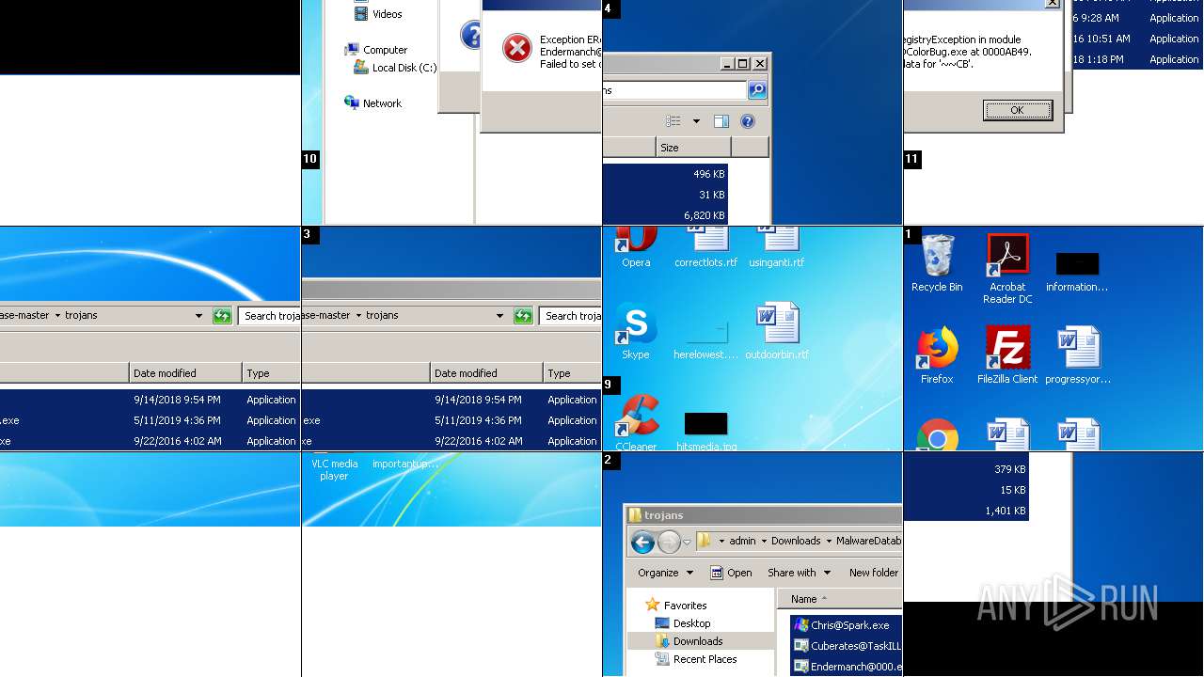Open the progressyor document icon
Image resolution: width=1204 pixels, height=677 pixels.
[x=1078, y=354]
